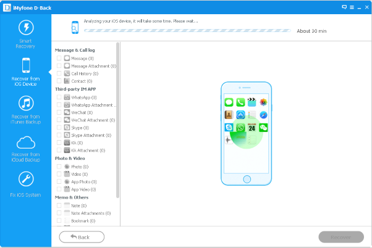
Task: Open Recover from iCloud Backup
Action: pos(25,149)
